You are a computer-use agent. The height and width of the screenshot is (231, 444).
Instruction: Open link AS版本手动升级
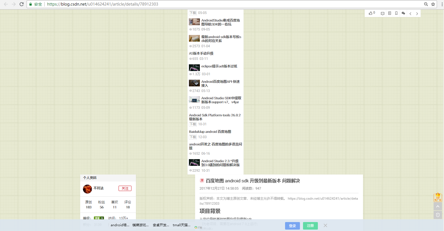(x=201, y=53)
